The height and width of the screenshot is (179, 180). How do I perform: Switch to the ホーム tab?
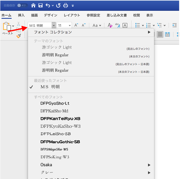pyautogui.click(x=7, y=15)
